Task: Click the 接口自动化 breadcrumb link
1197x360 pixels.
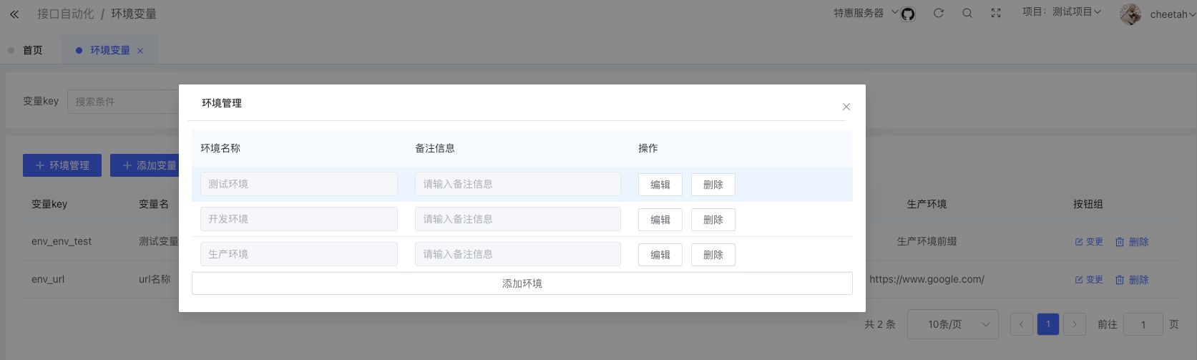Action: pos(65,14)
